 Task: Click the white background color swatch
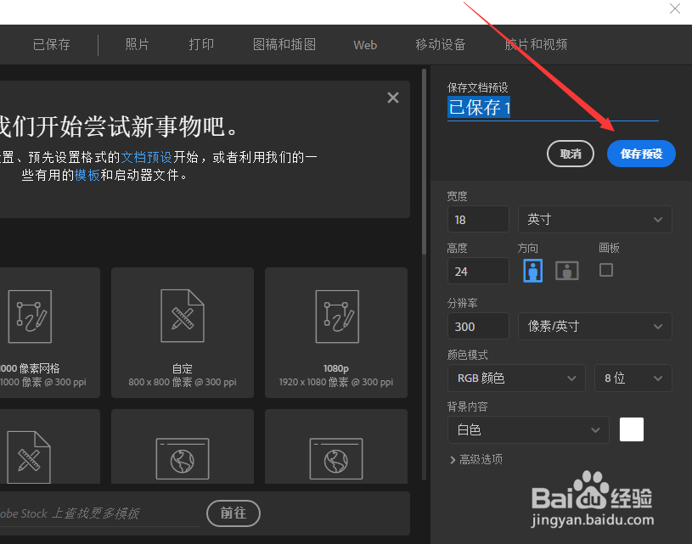632,429
